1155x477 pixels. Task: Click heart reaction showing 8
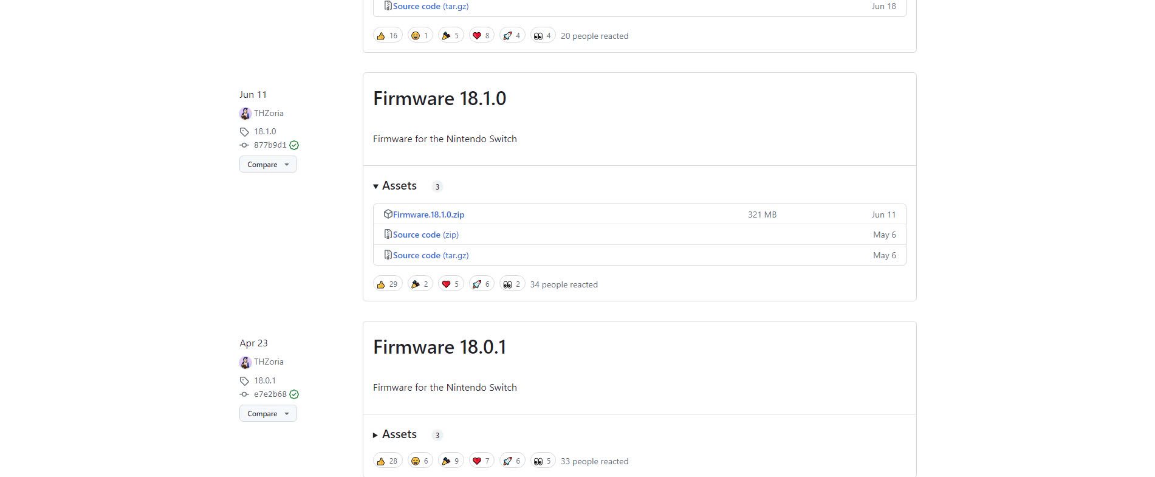click(x=481, y=35)
